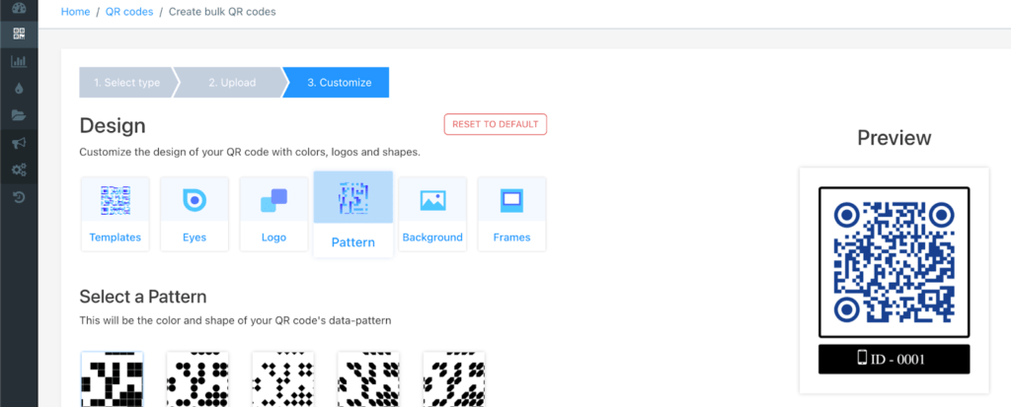Open the megaphone campaigns sidebar icon
This screenshot has height=407, width=1011.
(x=19, y=143)
